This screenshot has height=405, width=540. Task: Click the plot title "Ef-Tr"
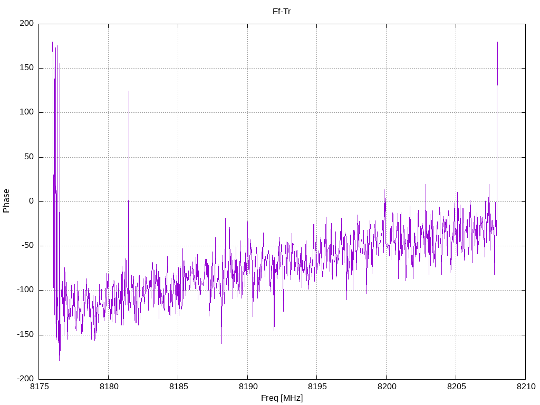tap(282, 12)
